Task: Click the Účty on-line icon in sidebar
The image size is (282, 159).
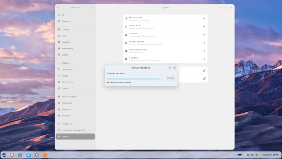Action: tap(59, 82)
